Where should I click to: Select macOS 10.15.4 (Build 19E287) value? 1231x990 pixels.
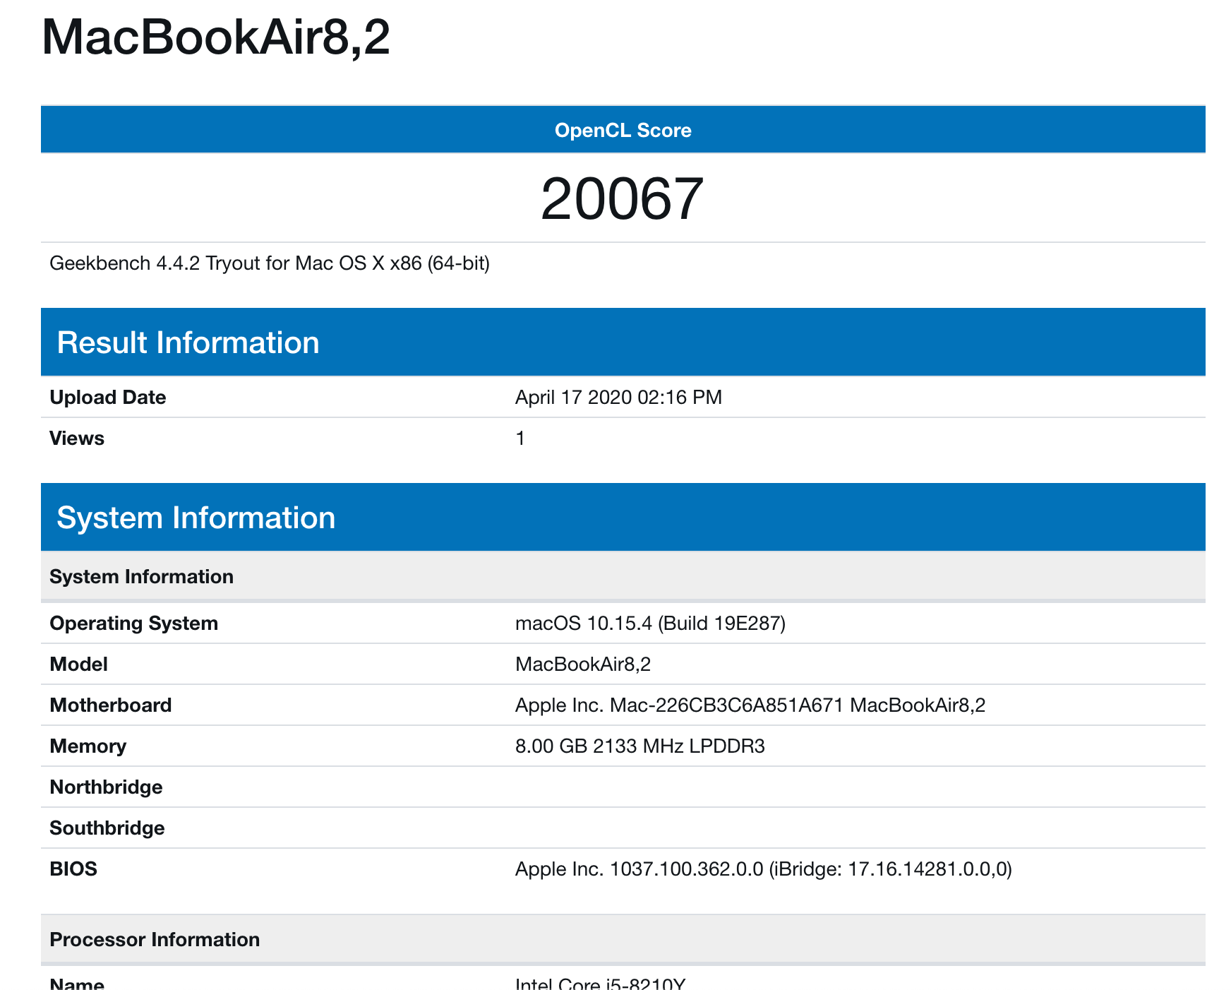[x=650, y=623]
